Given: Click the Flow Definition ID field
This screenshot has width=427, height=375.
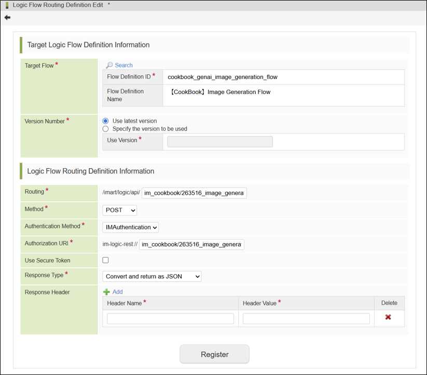Looking at the screenshot, I should pyautogui.click(x=283, y=77).
